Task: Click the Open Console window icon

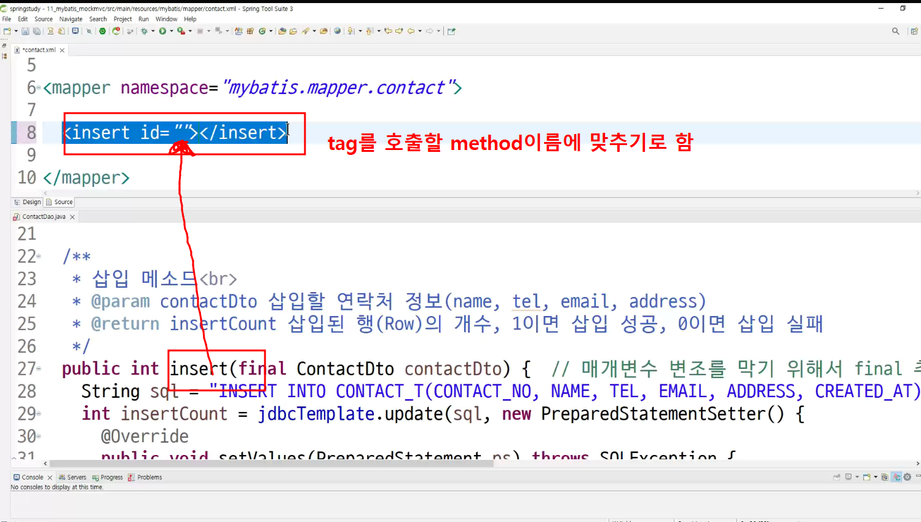Action: (x=866, y=477)
